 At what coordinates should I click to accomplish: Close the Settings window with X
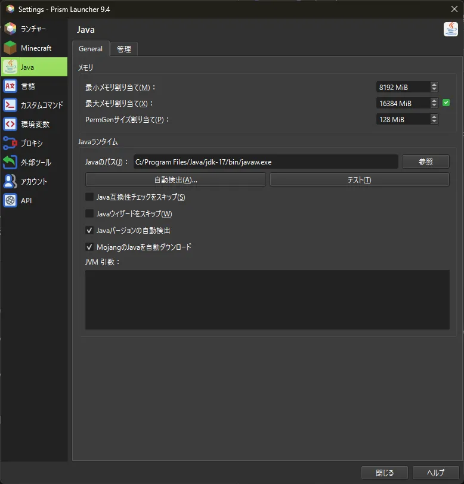(x=454, y=9)
